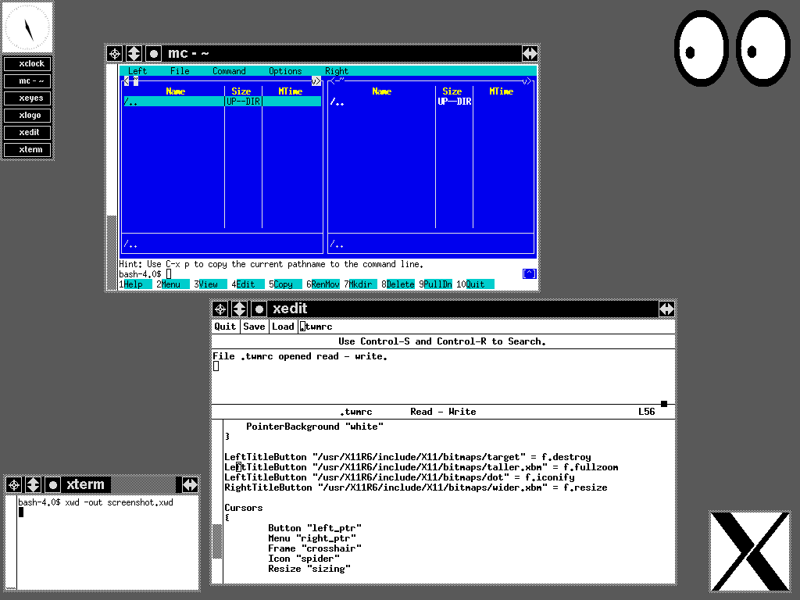Click the taller fullzoom icon on xedit titlebar
800x600 pixels.
(239, 309)
